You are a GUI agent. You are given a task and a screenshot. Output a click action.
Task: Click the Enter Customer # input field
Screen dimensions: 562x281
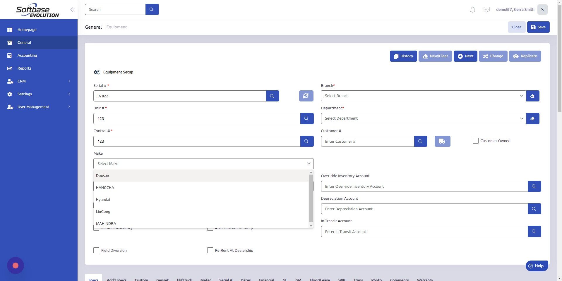(367, 141)
